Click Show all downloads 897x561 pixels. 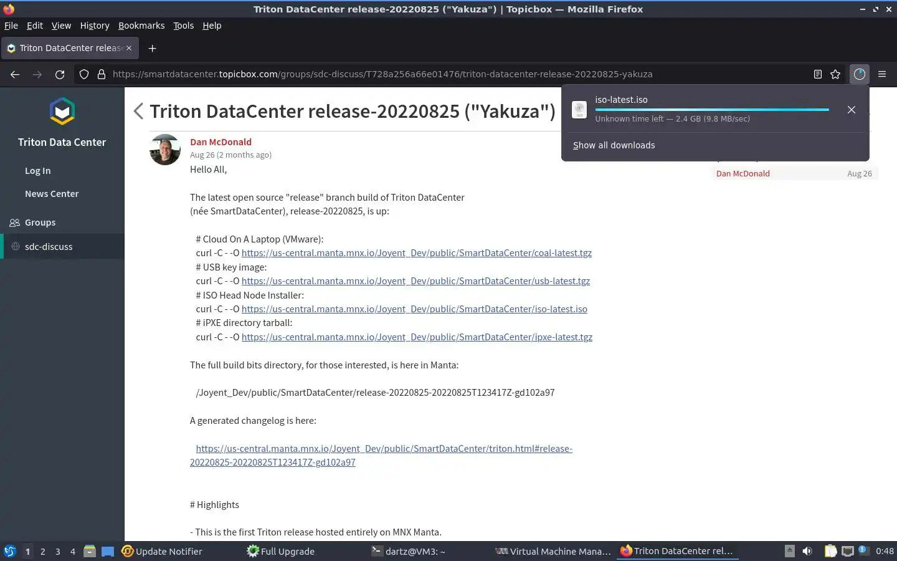tap(614, 145)
